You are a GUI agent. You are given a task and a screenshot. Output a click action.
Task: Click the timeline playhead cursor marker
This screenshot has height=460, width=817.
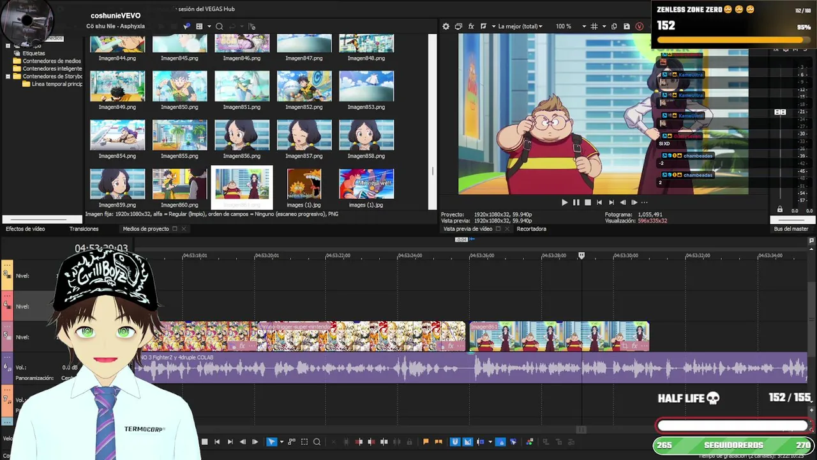[x=581, y=256]
